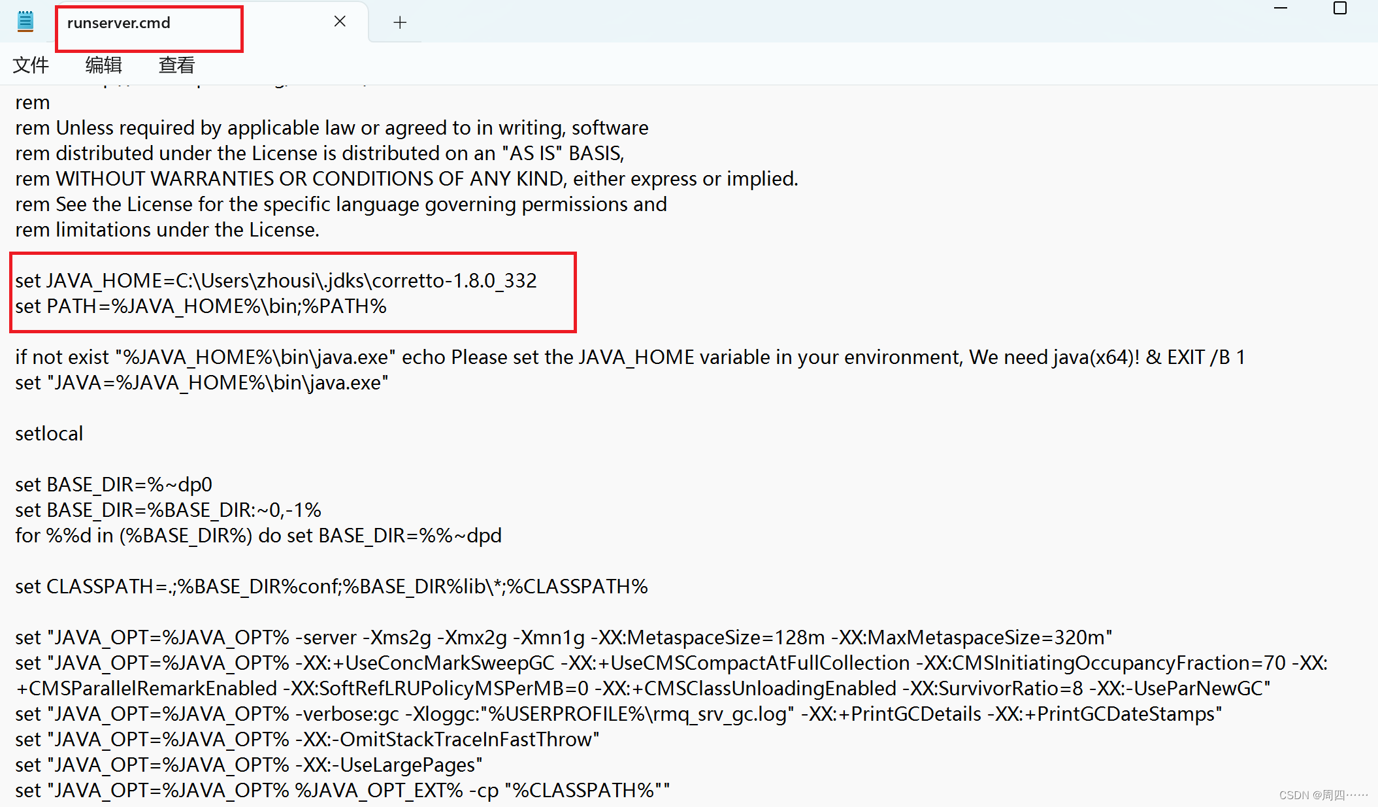Image resolution: width=1378 pixels, height=807 pixels.
Task: Open the 编辑 menu
Action: coord(103,65)
